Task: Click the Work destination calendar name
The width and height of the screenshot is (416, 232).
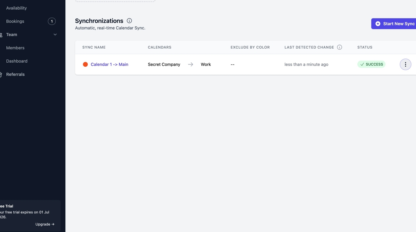Action: [x=206, y=64]
